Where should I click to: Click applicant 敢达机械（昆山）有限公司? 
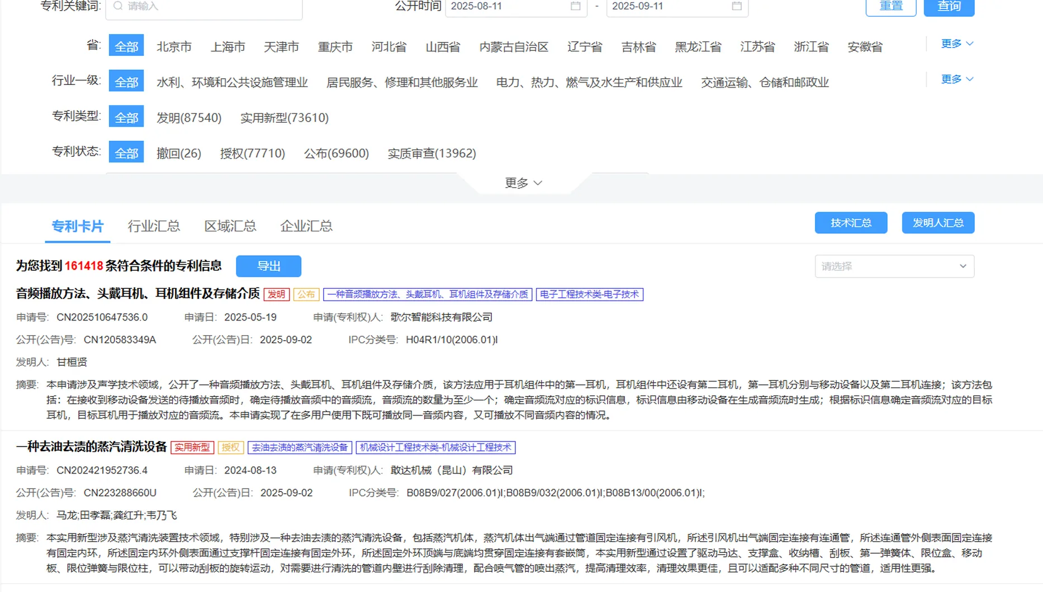click(452, 470)
